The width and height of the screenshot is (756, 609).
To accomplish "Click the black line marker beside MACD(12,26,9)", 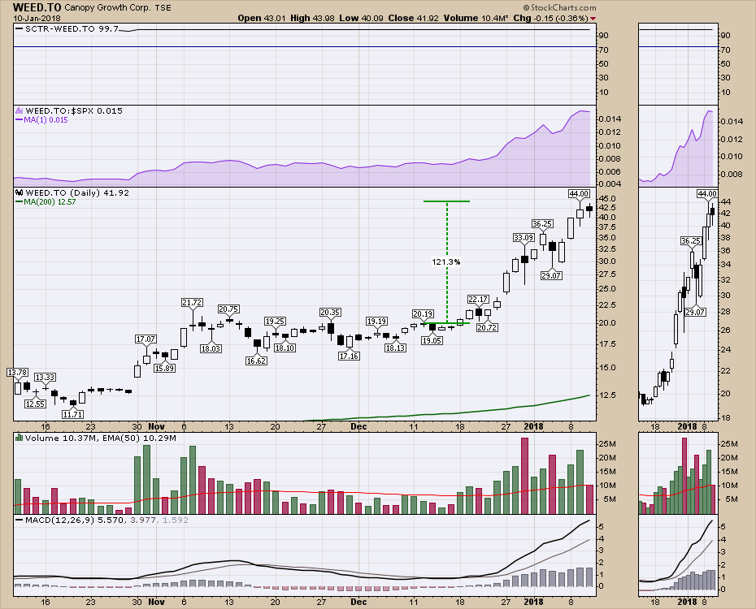I will tap(19, 520).
